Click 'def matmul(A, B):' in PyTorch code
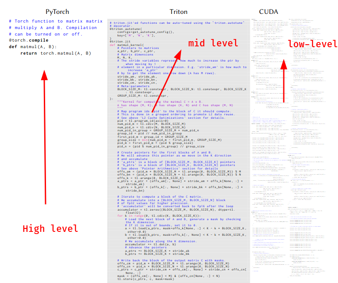 coord(33,47)
